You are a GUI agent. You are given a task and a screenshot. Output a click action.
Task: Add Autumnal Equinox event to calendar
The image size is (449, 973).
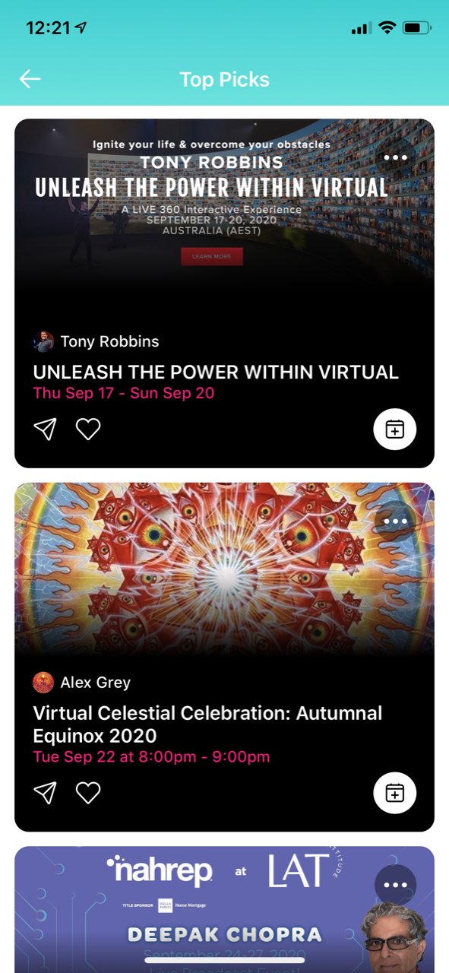[395, 794]
